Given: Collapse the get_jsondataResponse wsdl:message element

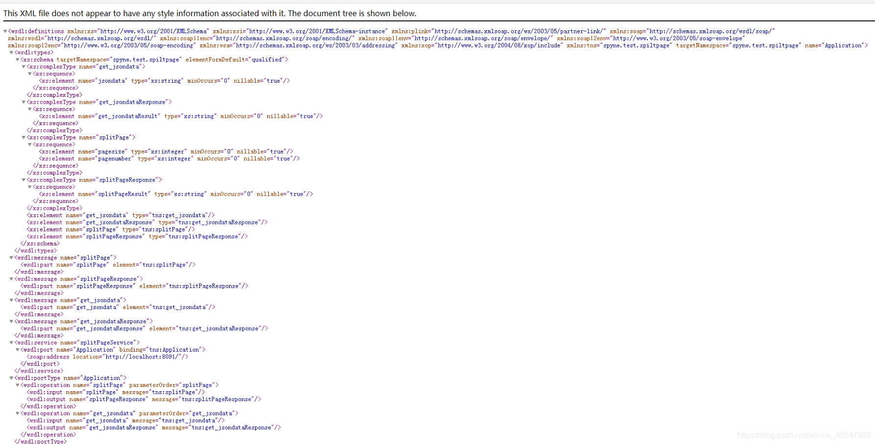Looking at the screenshot, I should (11, 321).
